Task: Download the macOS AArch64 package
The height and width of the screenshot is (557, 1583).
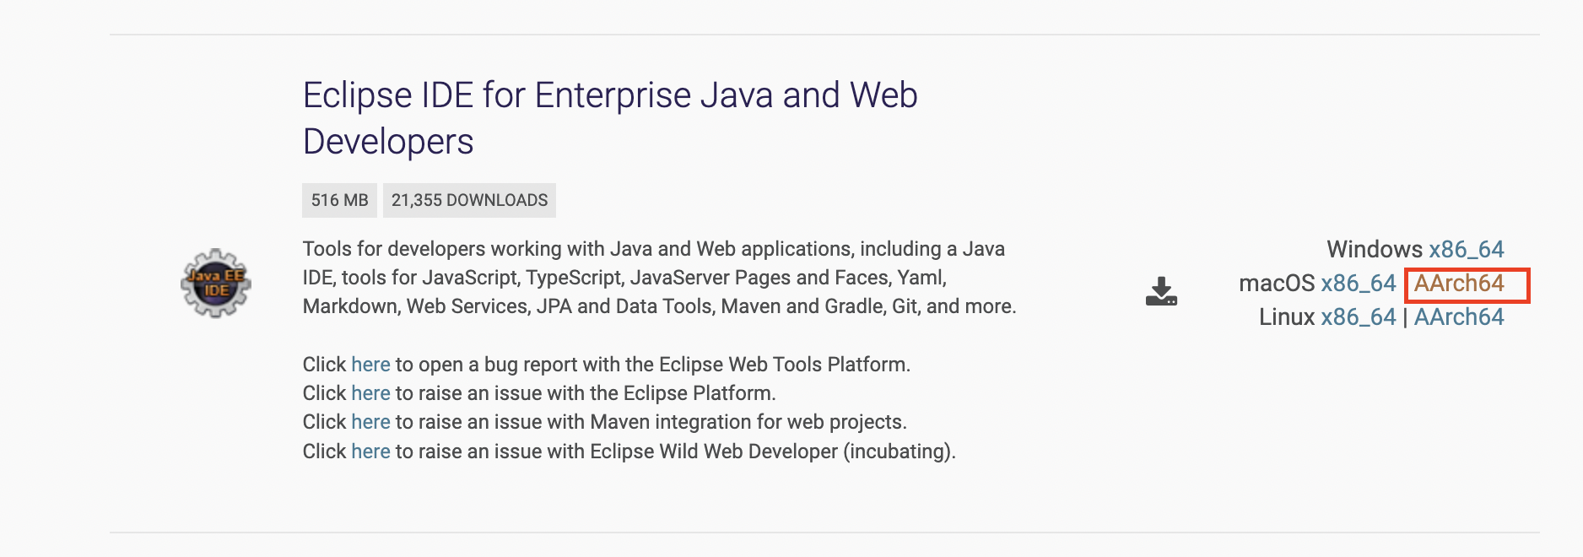Action: click(x=1459, y=283)
